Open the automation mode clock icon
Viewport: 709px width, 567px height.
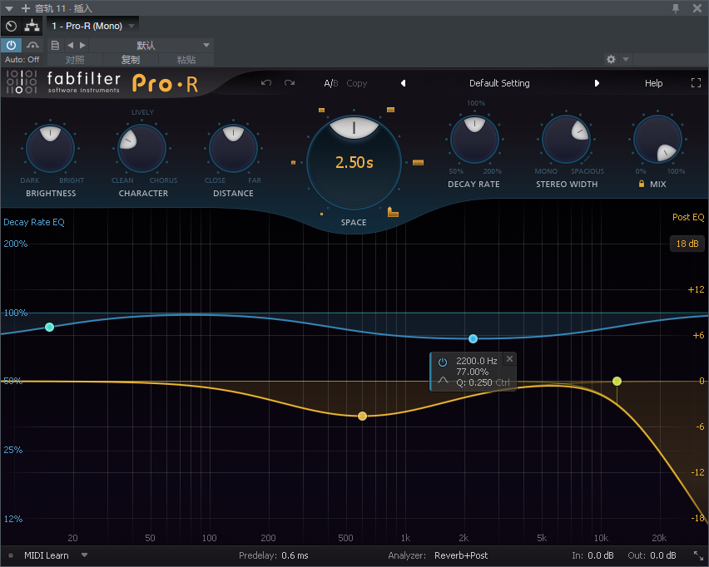click(x=11, y=27)
